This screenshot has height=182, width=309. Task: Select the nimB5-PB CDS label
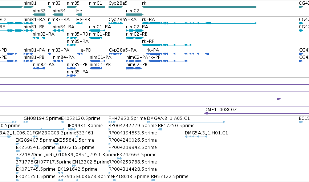[77, 65]
